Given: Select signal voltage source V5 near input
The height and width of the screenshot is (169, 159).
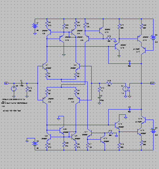Looking at the screenshot, I should coord(14,89).
